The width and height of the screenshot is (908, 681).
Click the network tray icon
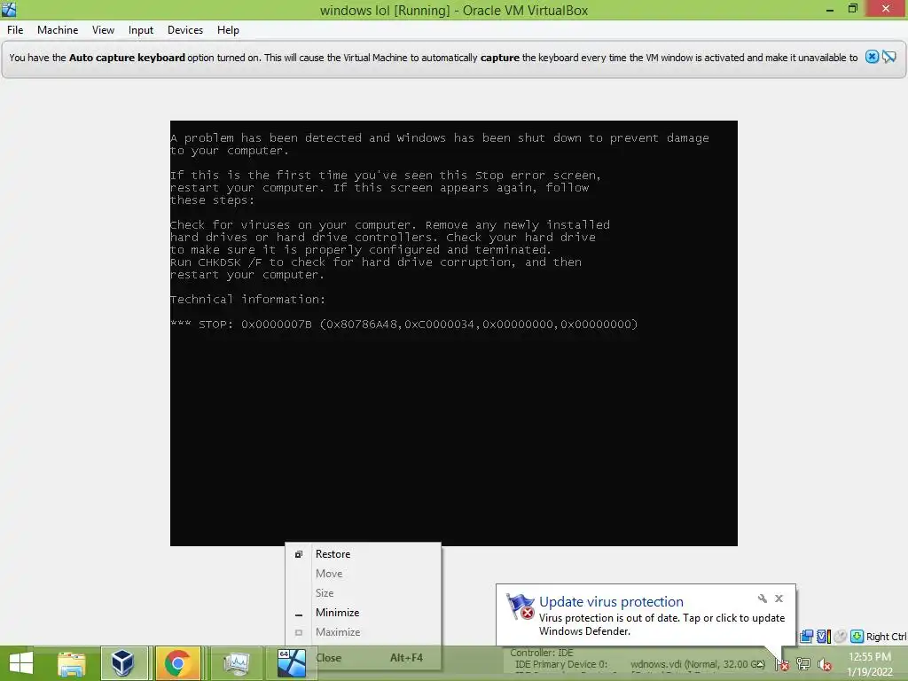click(803, 663)
